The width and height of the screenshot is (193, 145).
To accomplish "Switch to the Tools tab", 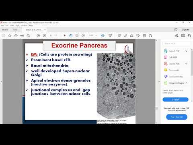I will click(15, 30).
